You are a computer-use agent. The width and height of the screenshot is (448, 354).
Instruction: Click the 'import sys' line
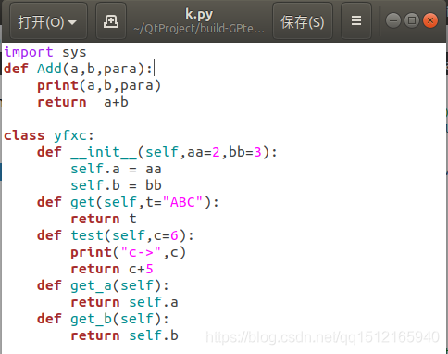[x=45, y=52]
